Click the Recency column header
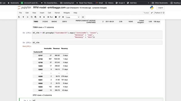The width and height of the screenshot is (181, 101). [x=64, y=49]
